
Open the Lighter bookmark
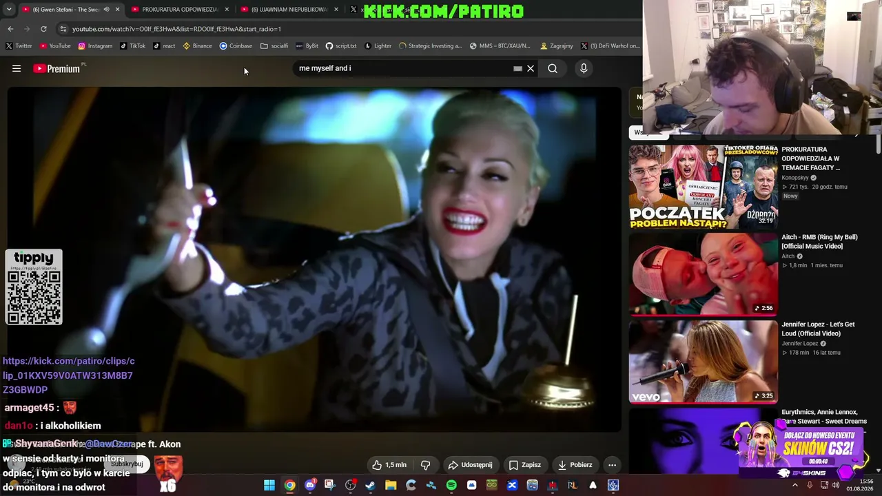click(x=378, y=46)
